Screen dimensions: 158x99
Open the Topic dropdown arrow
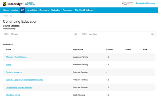[75, 34]
